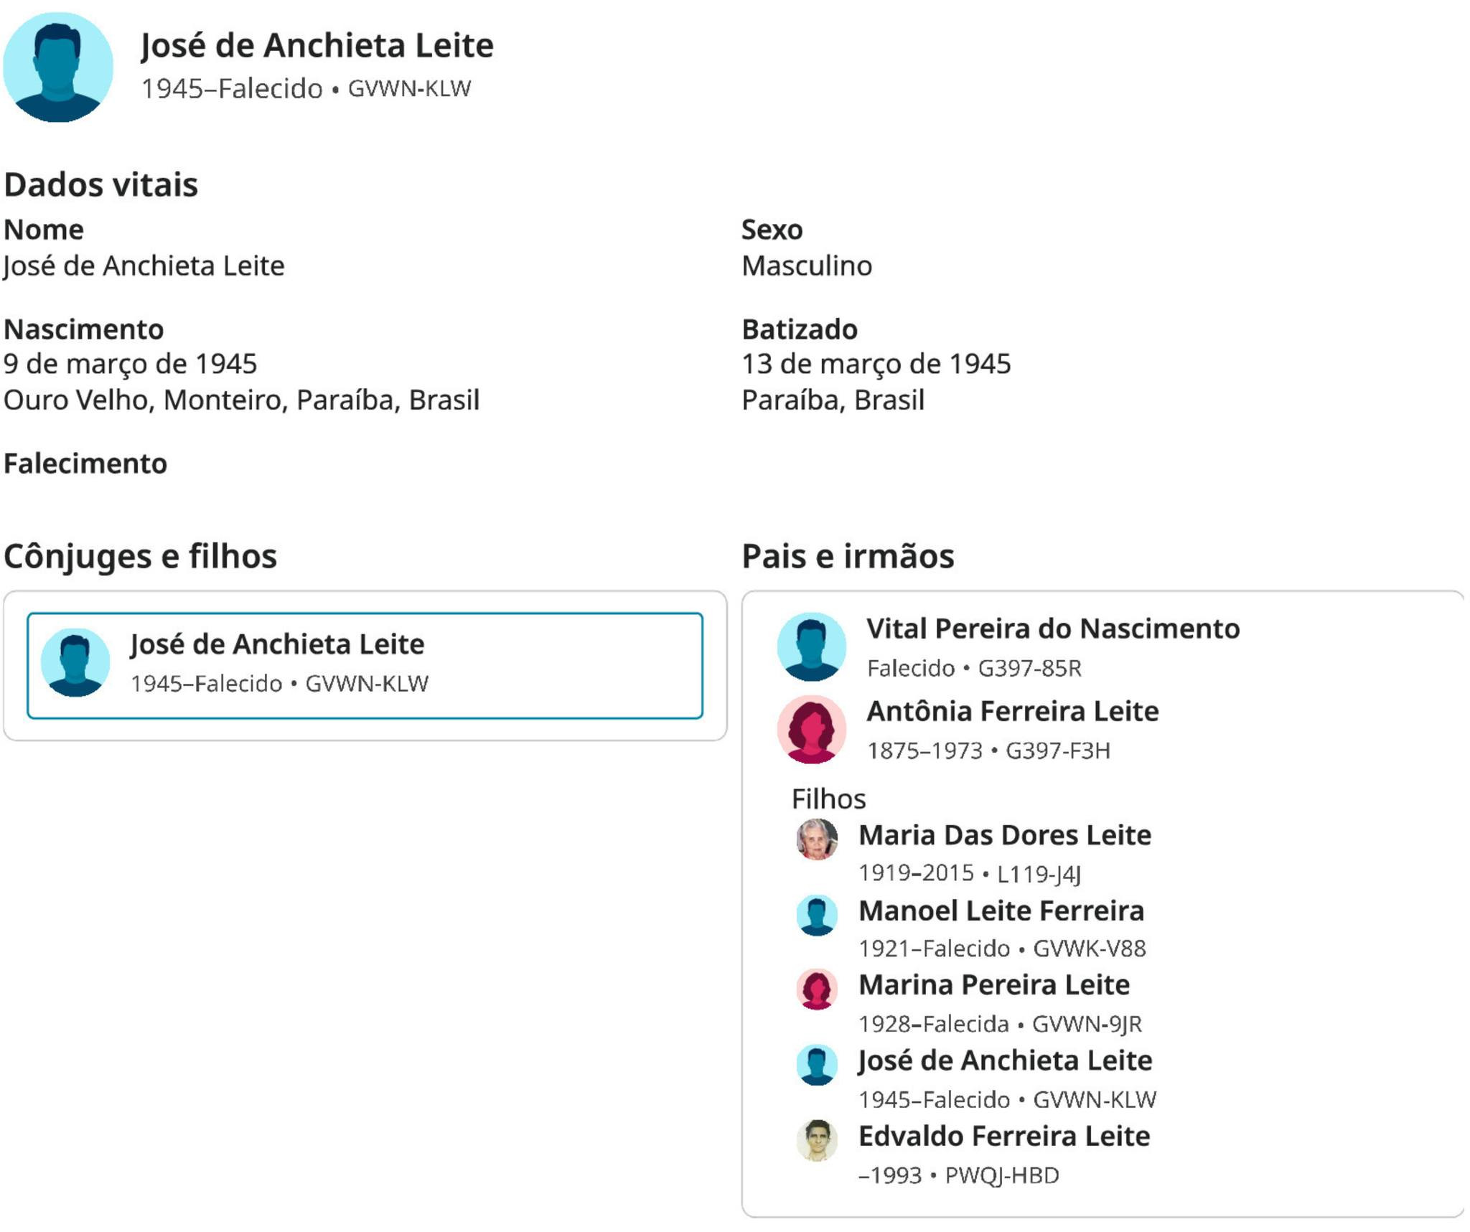
Task: Go to Maria Das Dores Leite's page
Action: [x=1005, y=835]
